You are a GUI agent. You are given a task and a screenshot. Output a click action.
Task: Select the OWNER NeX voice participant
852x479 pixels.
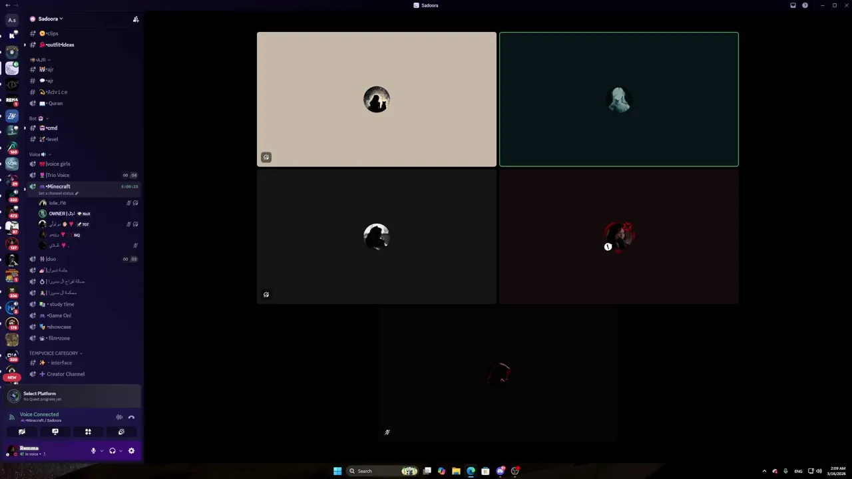point(88,214)
